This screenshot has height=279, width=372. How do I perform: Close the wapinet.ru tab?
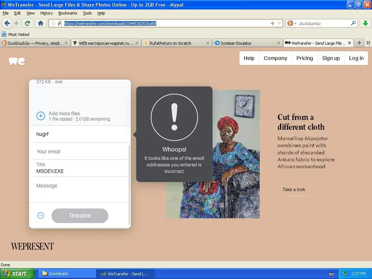pos(137,43)
